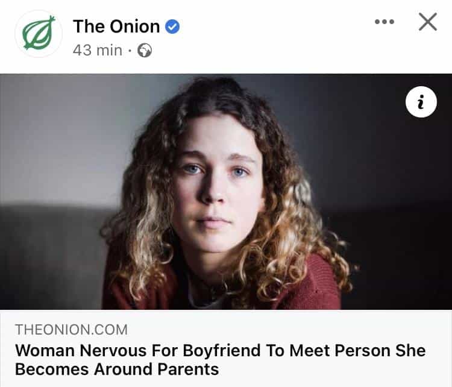Close the post with the X icon

tap(427, 22)
